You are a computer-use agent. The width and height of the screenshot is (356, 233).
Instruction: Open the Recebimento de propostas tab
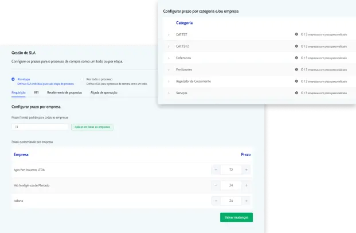pyautogui.click(x=64, y=92)
